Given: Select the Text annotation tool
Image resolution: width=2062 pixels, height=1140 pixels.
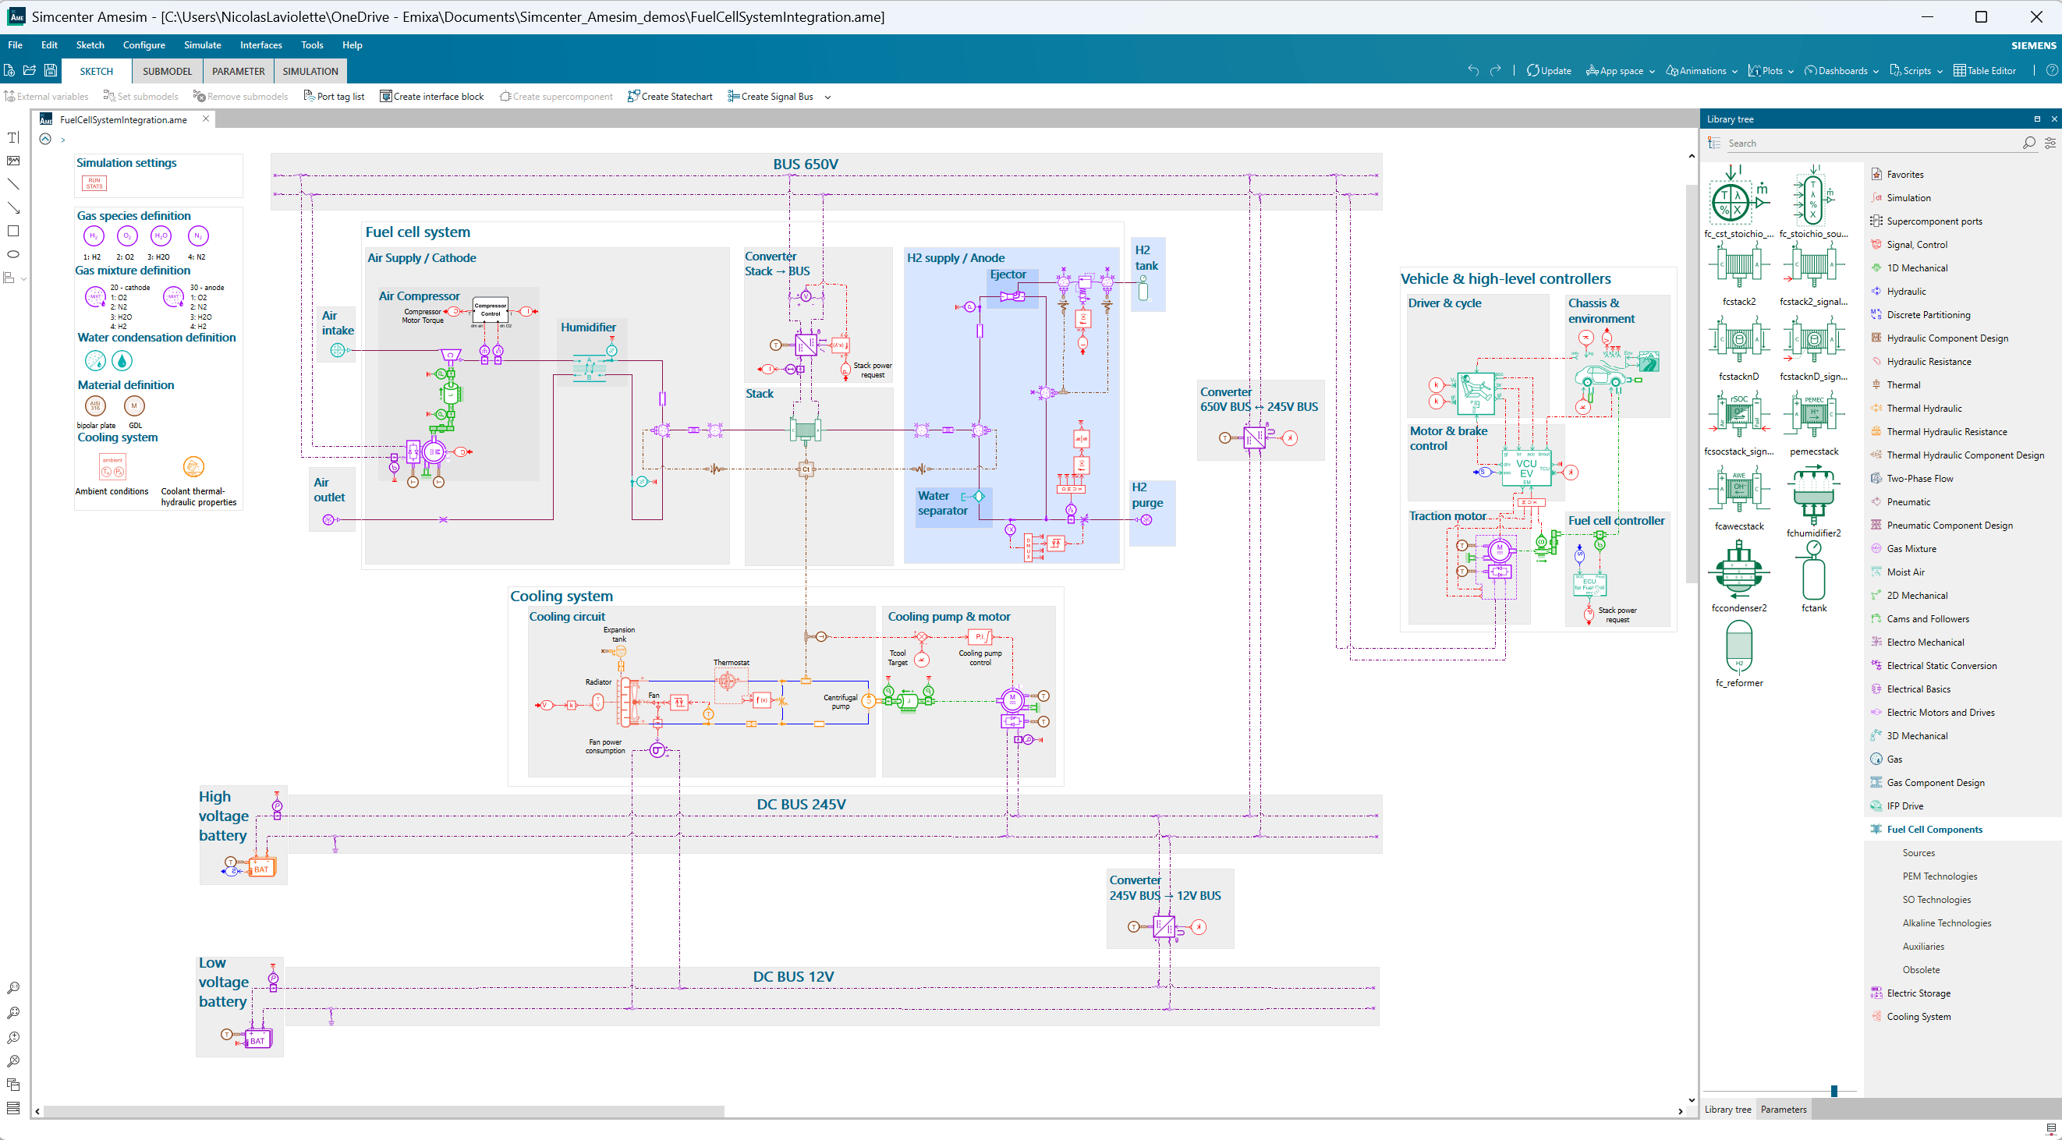Looking at the screenshot, I should click(x=13, y=138).
